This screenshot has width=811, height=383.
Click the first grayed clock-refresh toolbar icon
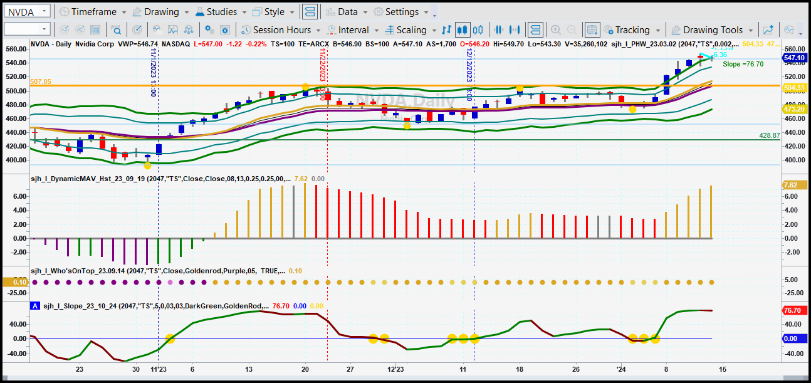click(64, 30)
